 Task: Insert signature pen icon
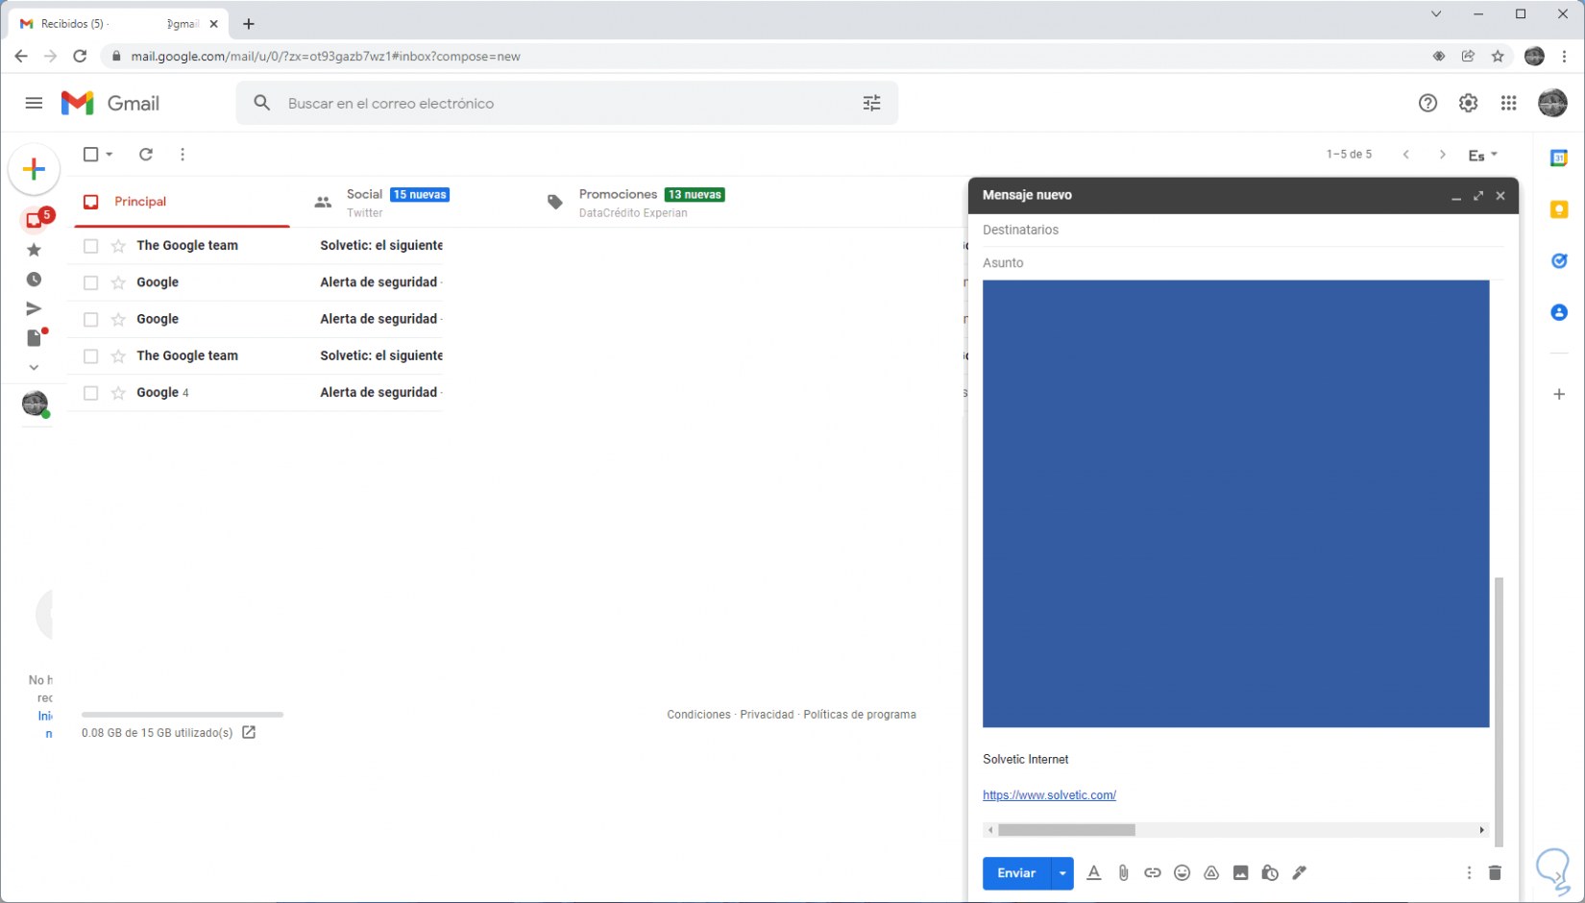click(1299, 872)
